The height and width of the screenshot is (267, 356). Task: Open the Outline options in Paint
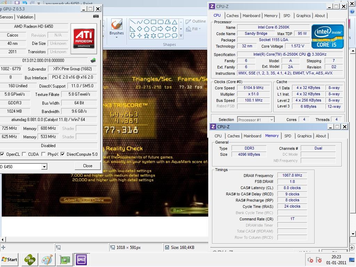[196, 21]
